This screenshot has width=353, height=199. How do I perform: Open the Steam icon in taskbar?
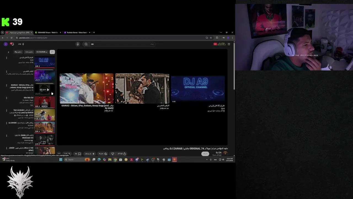point(148,159)
